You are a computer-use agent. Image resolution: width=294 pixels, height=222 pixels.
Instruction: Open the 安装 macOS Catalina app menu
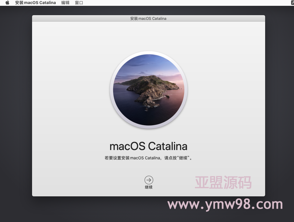coord(36,3)
